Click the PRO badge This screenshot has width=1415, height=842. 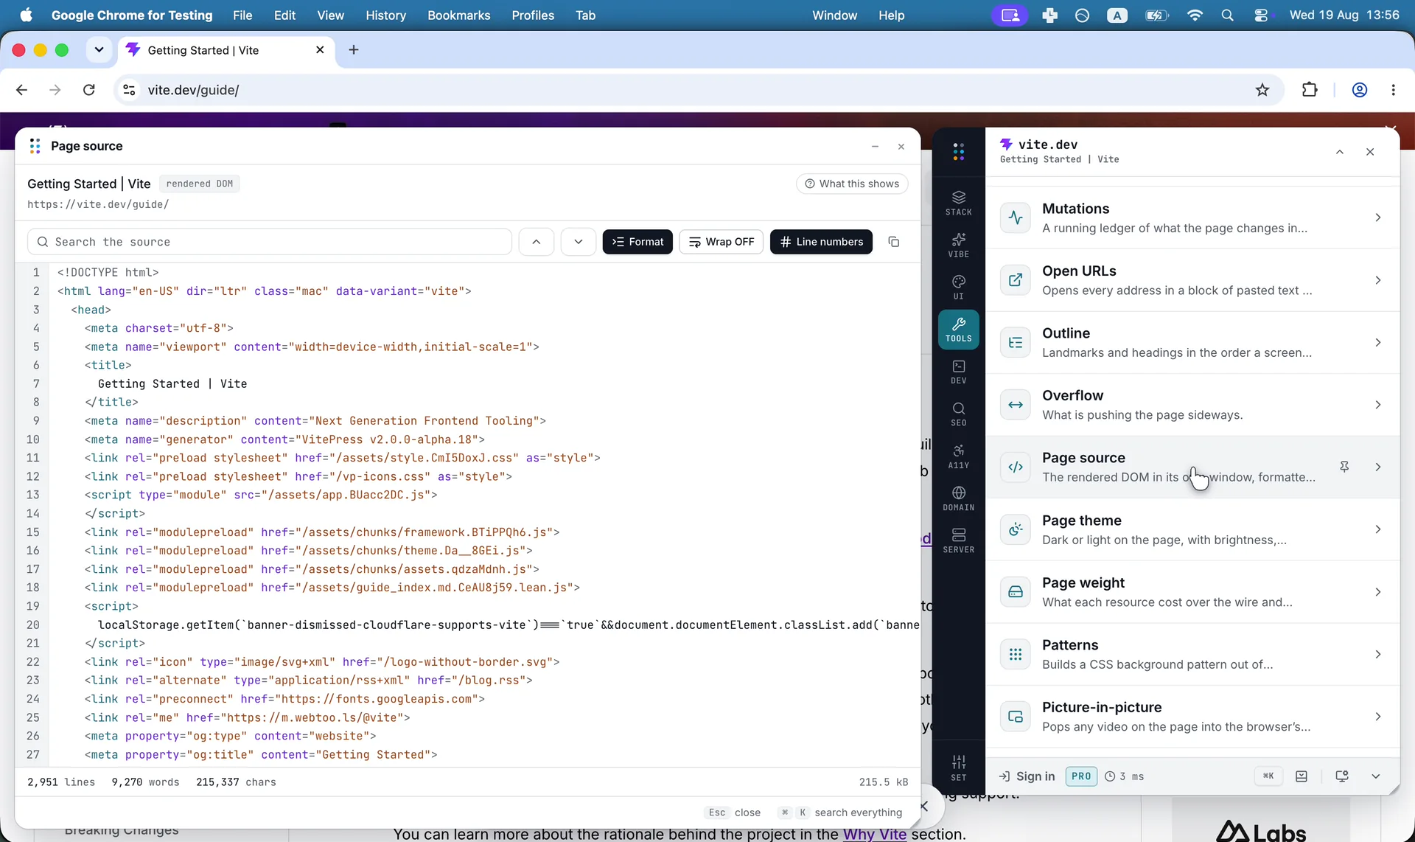click(x=1081, y=776)
